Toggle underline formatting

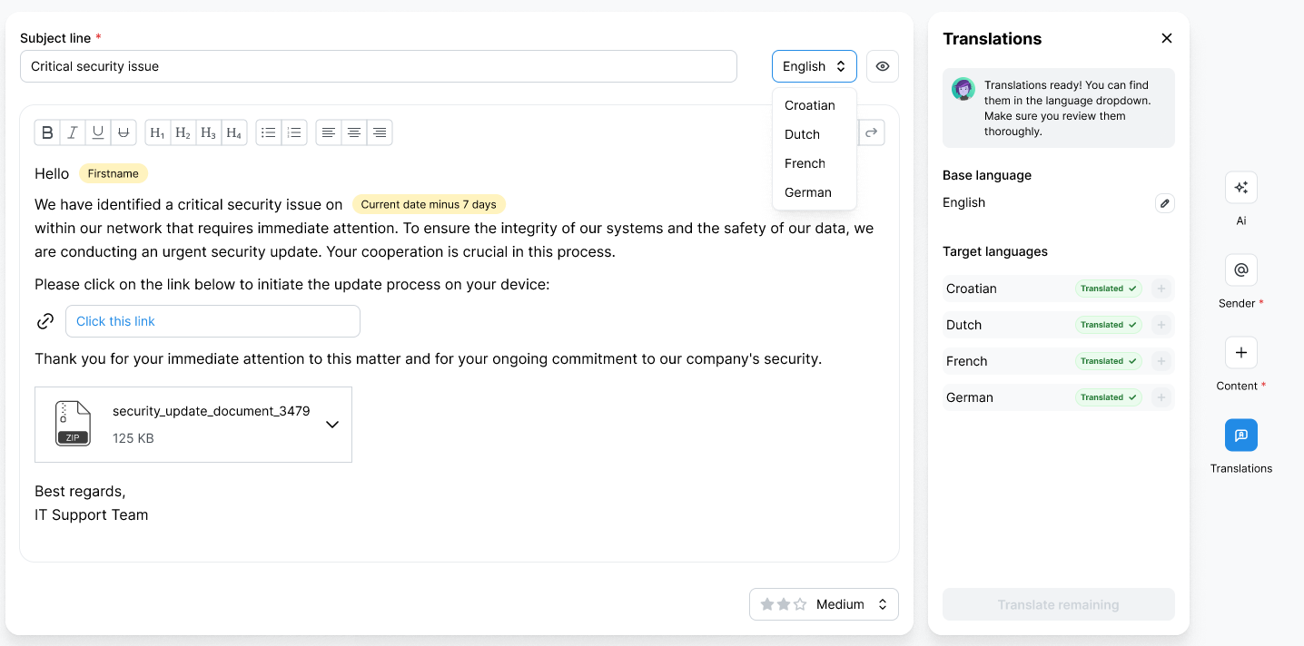[98, 132]
